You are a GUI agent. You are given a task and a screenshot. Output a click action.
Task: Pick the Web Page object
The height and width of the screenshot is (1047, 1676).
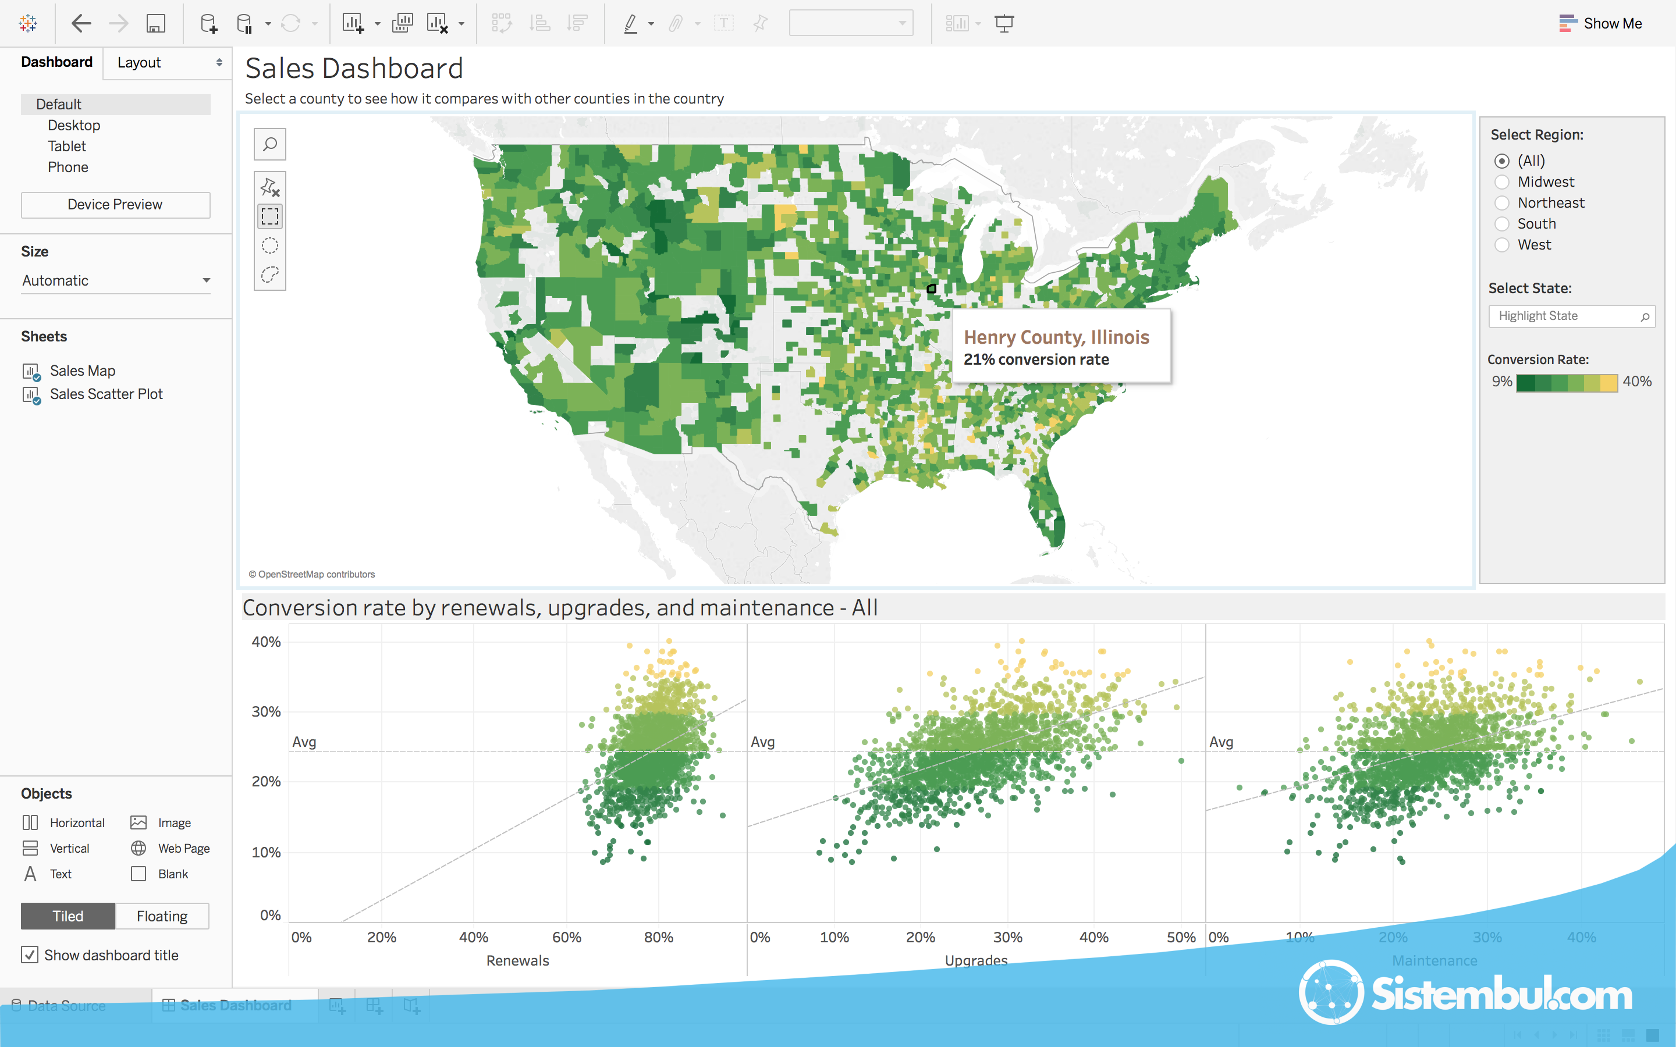pos(171,848)
